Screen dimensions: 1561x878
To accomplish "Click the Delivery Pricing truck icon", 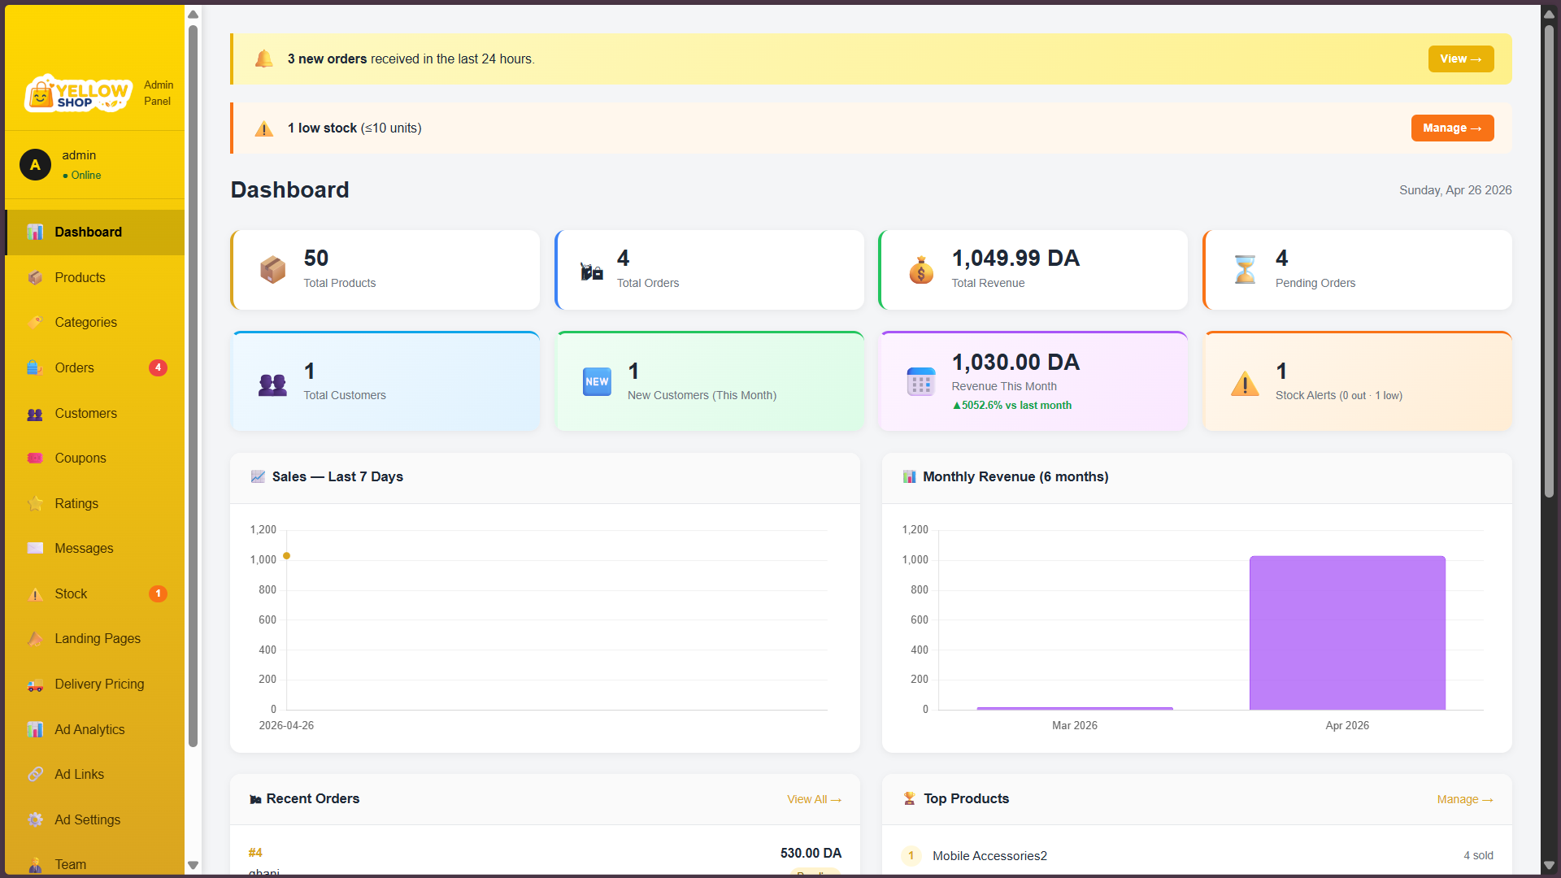I will tap(35, 685).
